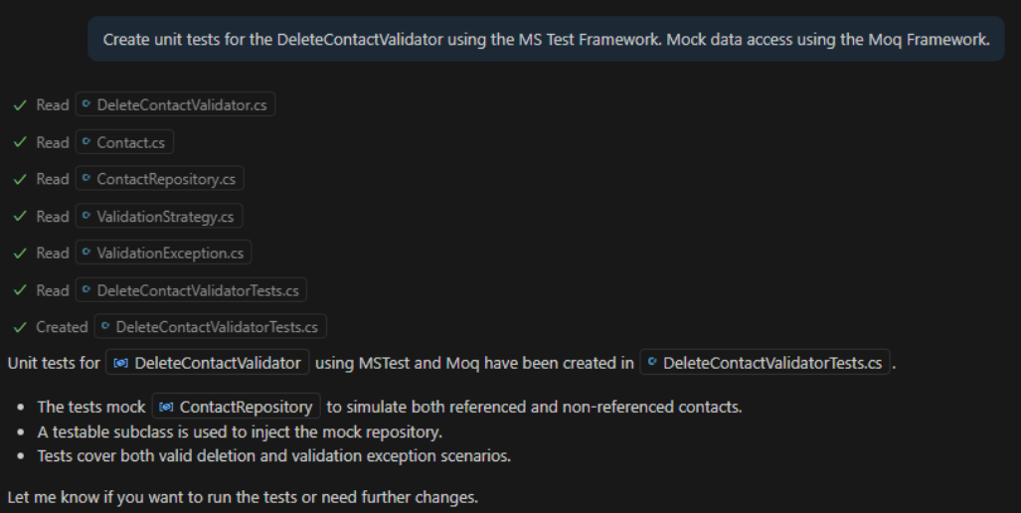Click the checkmark on the Created line

tap(19, 327)
